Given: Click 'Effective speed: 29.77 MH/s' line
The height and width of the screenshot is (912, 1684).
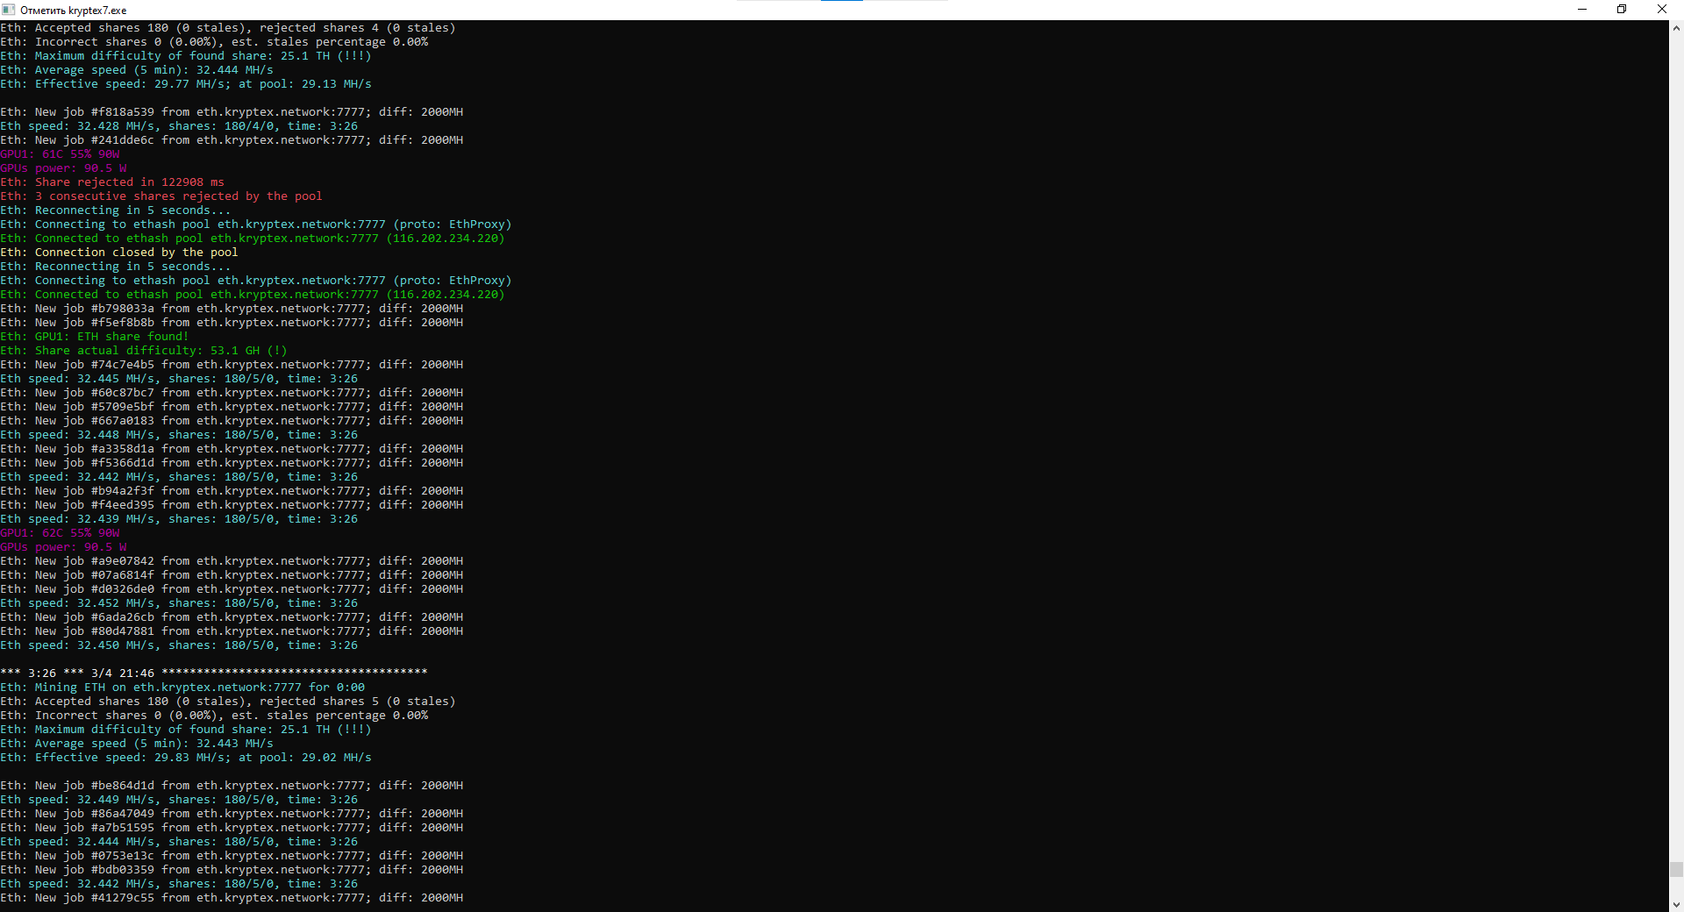Looking at the screenshot, I should click(x=186, y=84).
